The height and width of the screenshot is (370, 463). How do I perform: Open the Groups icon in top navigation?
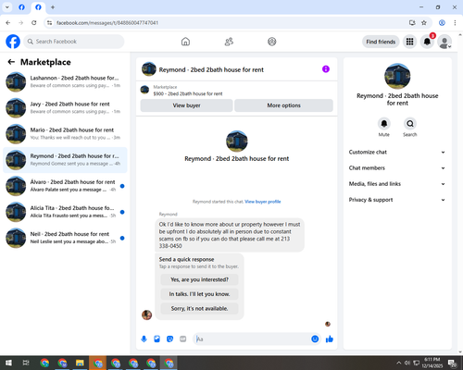tap(272, 42)
